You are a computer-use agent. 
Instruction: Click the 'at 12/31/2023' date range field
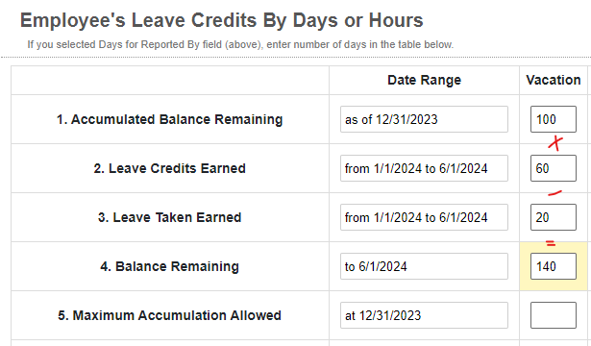click(x=424, y=315)
